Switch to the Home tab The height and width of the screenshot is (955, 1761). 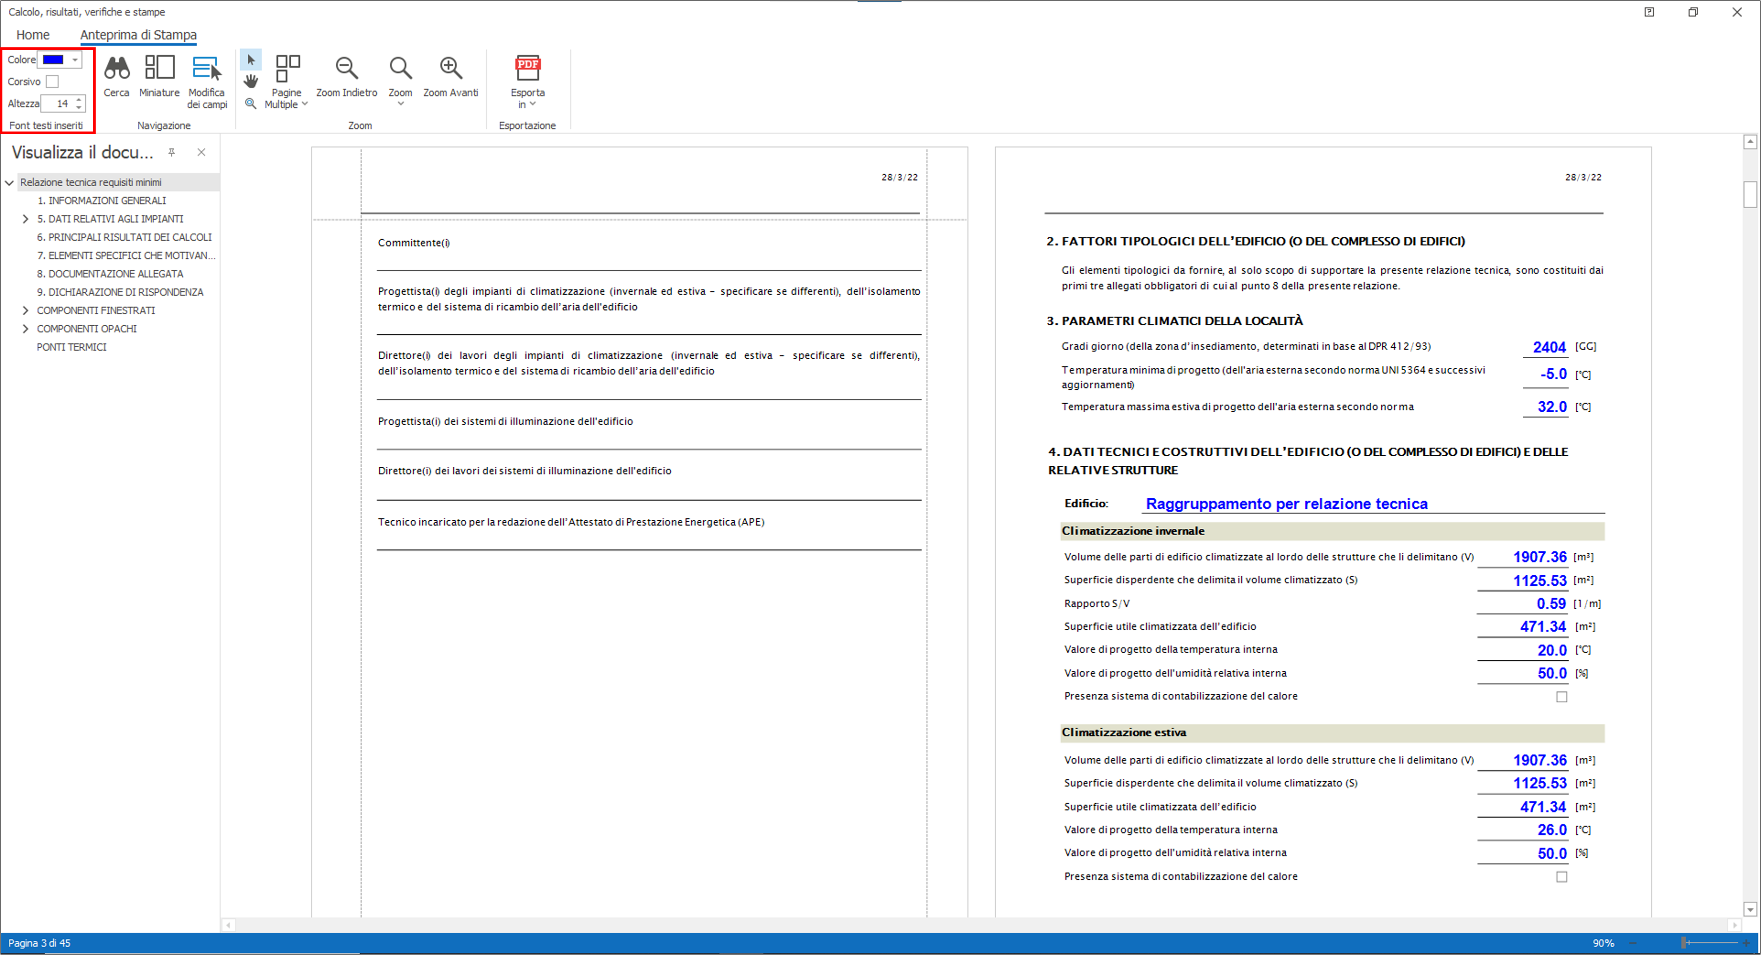point(33,35)
